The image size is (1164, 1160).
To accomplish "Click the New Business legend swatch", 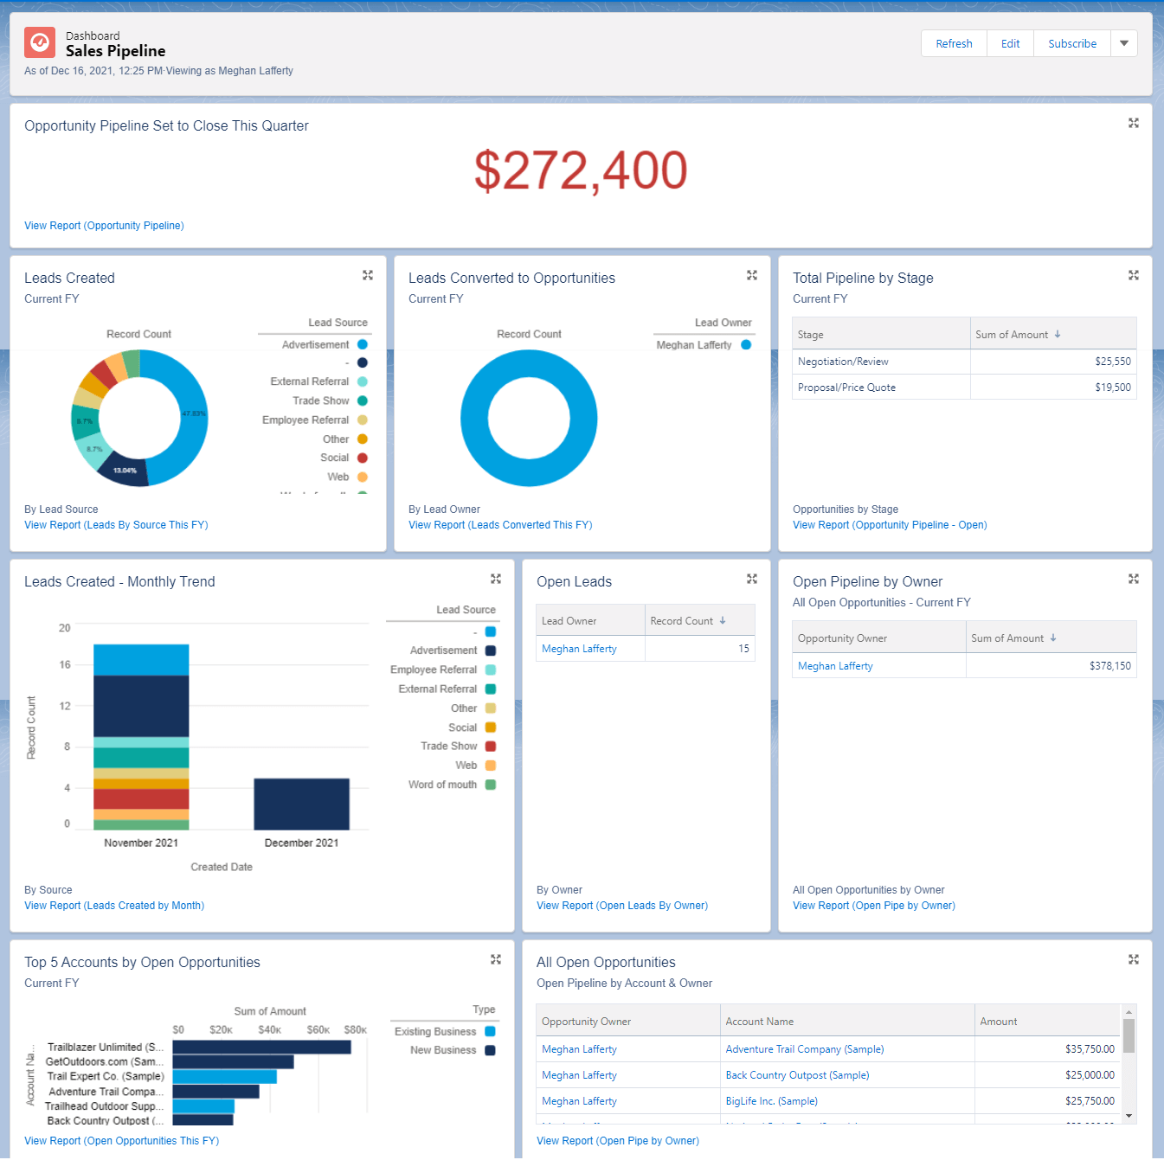I will (x=491, y=1050).
